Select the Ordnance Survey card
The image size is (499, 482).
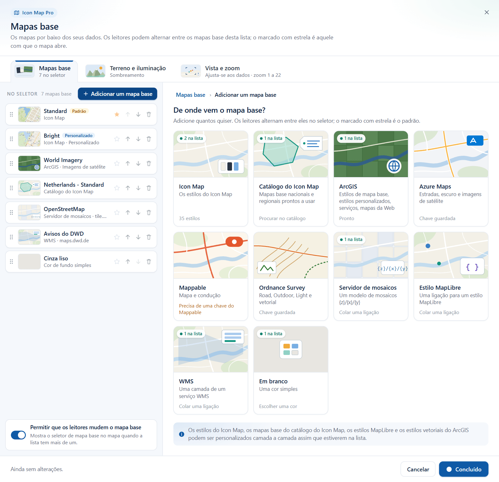pyautogui.click(x=291, y=276)
